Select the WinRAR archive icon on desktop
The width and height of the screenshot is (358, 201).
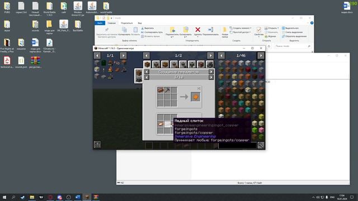point(35,62)
